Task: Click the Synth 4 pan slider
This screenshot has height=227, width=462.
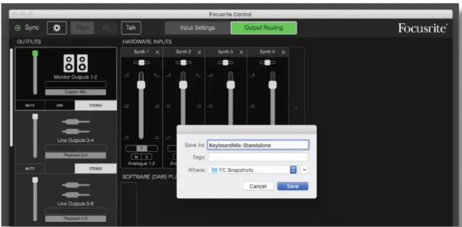Action: click(x=267, y=63)
